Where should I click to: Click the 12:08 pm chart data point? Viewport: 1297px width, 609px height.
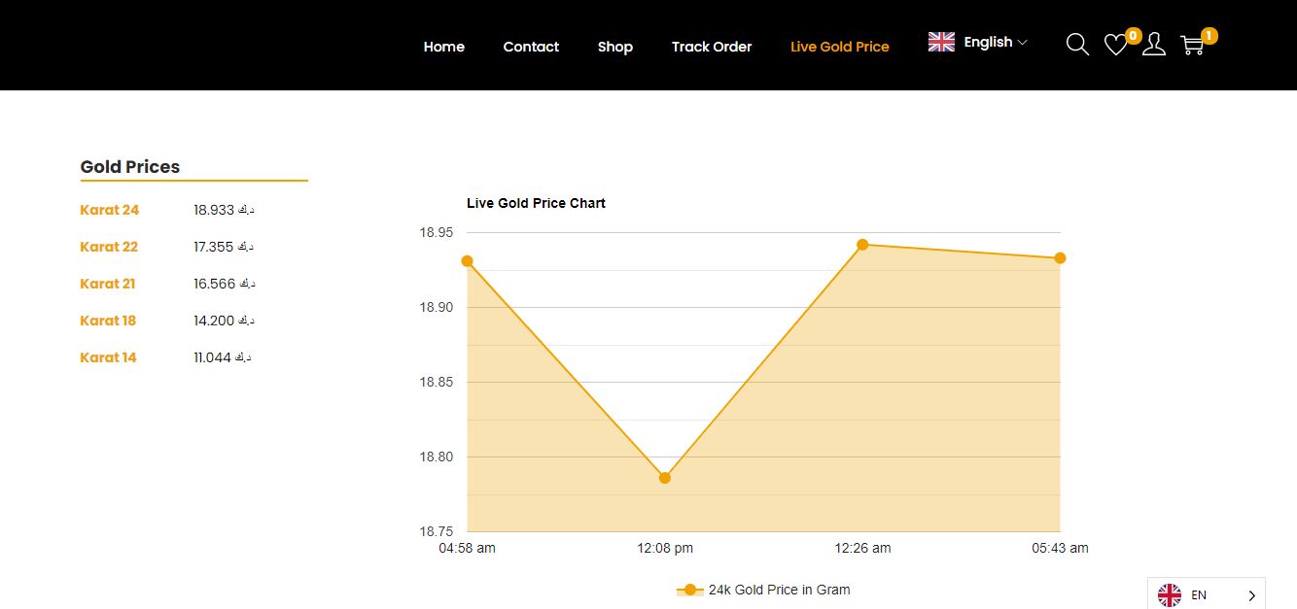point(665,478)
